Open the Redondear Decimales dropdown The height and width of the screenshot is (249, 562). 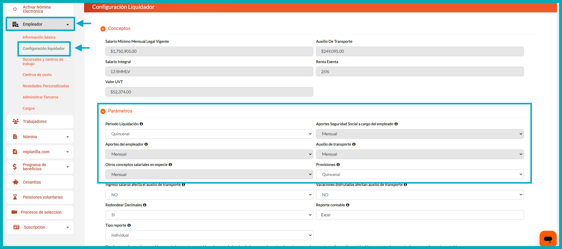[209, 215]
